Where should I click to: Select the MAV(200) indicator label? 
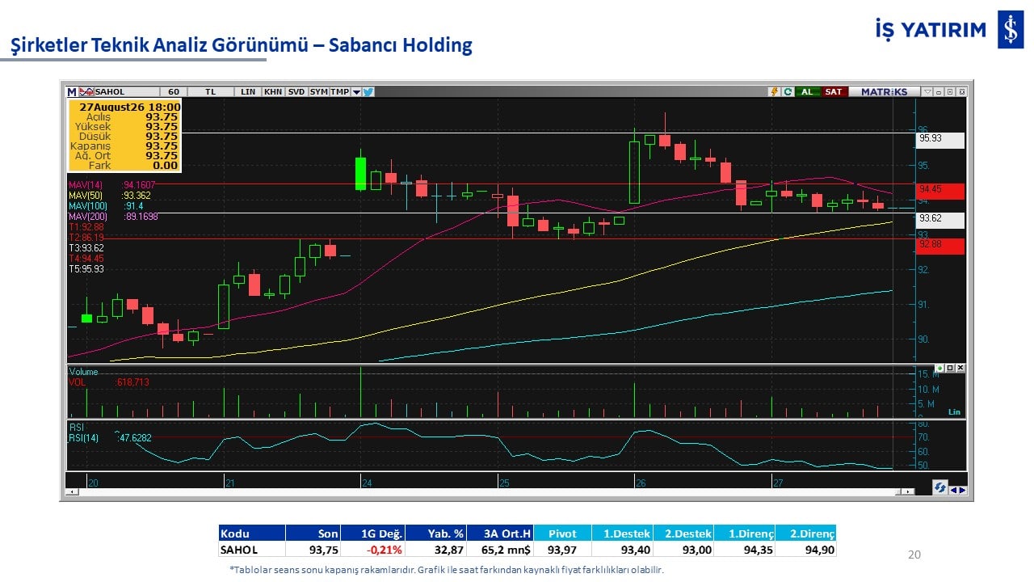[x=86, y=217]
